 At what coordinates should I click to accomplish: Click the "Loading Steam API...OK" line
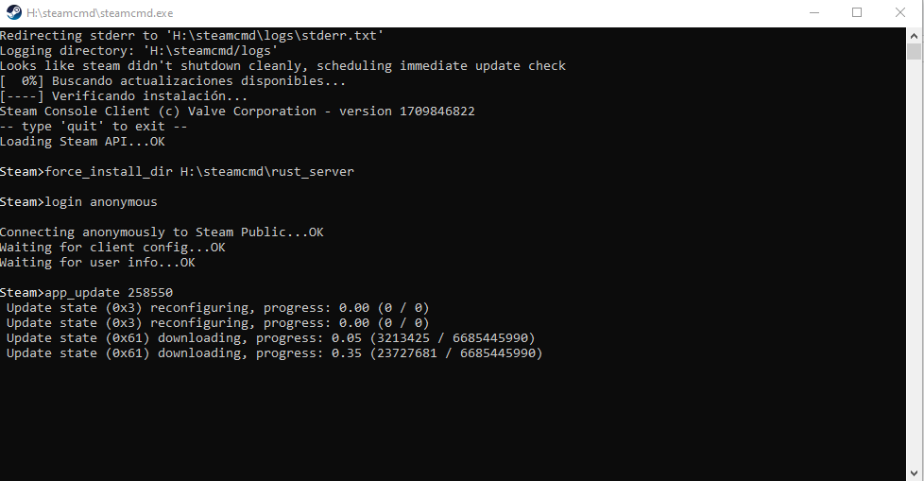[x=82, y=142]
